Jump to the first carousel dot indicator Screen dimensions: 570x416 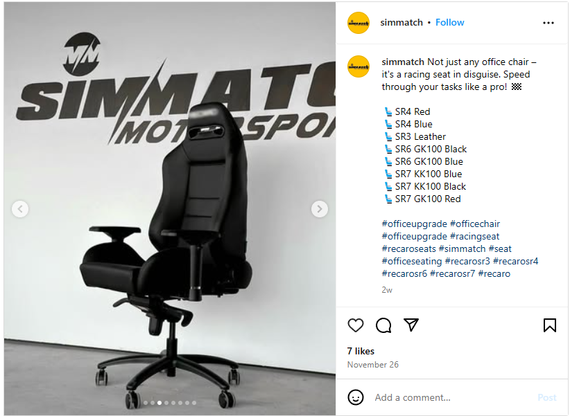tap(146, 403)
